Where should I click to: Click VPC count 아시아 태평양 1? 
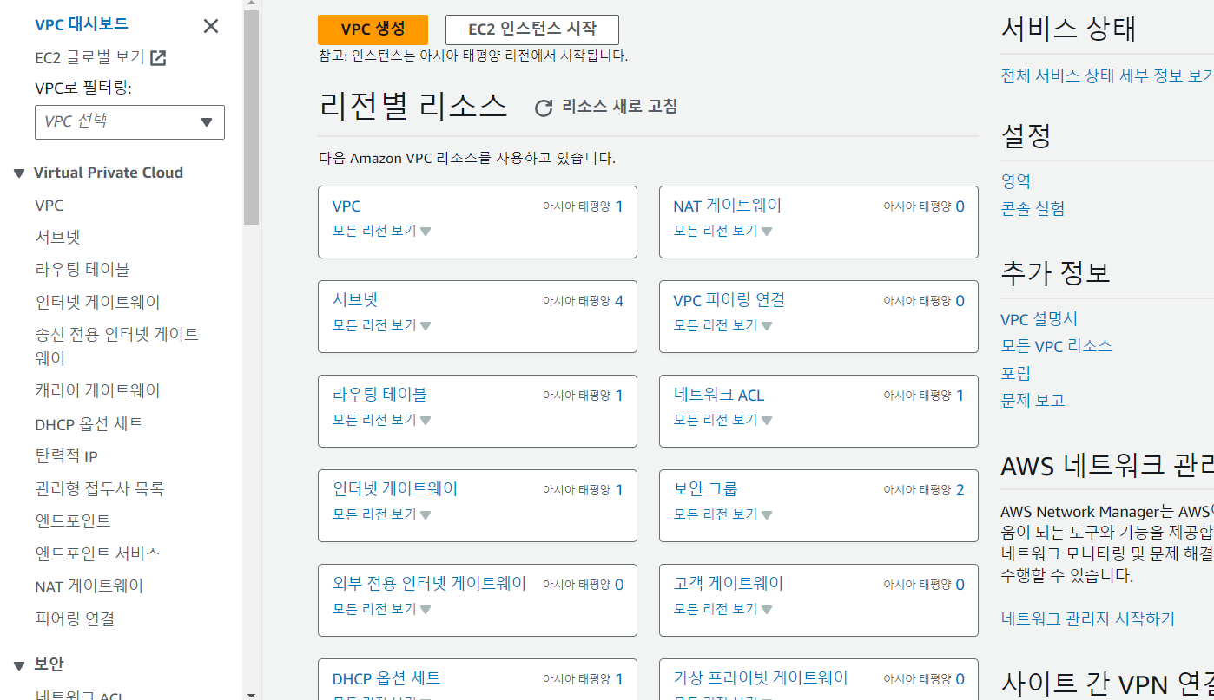583,206
